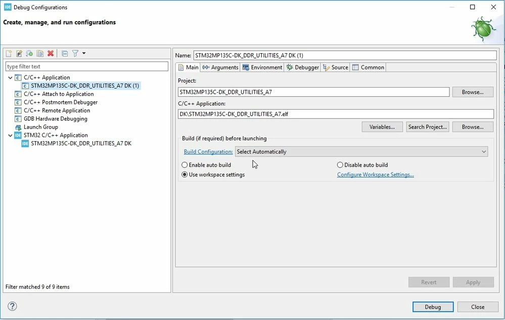Delete the selected launch configuration
Image resolution: width=505 pixels, height=320 pixels.
pyautogui.click(x=51, y=54)
